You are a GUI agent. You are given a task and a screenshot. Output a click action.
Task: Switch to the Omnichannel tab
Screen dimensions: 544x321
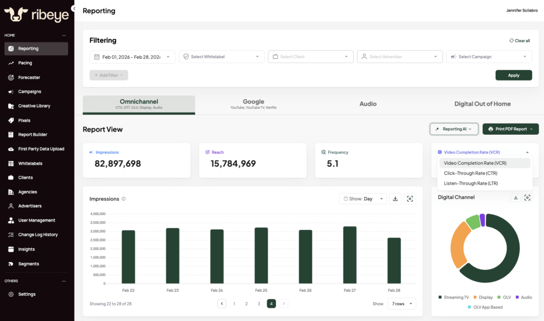[139, 104]
